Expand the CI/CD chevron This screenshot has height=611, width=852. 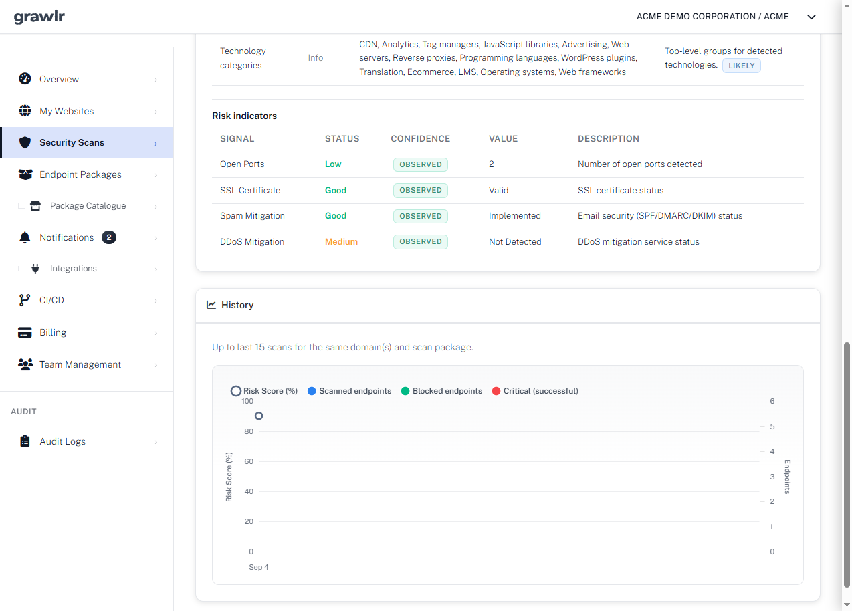pyautogui.click(x=156, y=301)
